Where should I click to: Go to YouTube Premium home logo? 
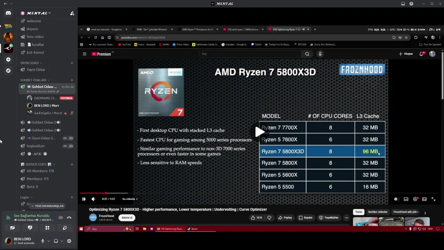click(x=101, y=54)
